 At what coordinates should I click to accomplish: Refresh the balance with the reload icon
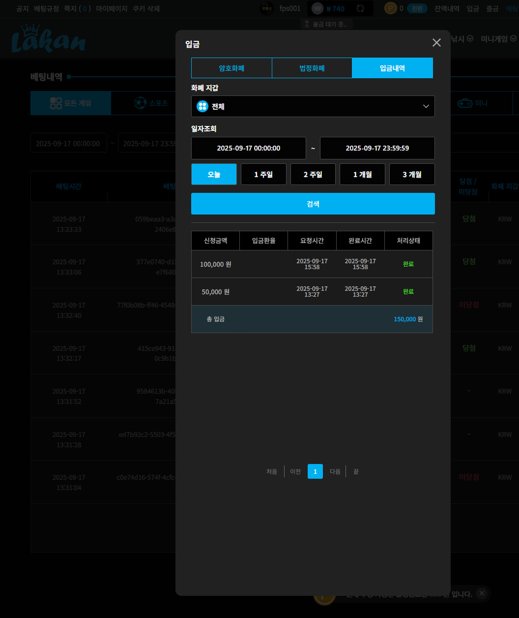tap(360, 8)
